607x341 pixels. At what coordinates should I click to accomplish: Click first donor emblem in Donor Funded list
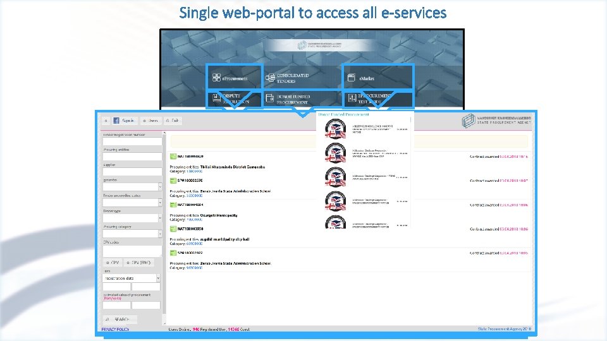coord(336,129)
